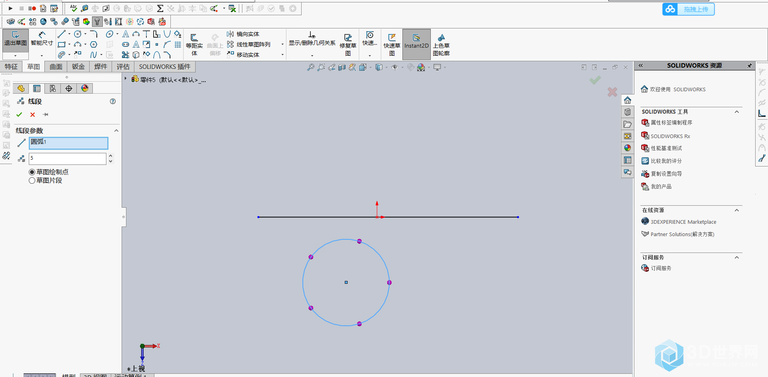Collapse the 订阅服务 section
This screenshot has height=377, width=768.
[x=737, y=257]
